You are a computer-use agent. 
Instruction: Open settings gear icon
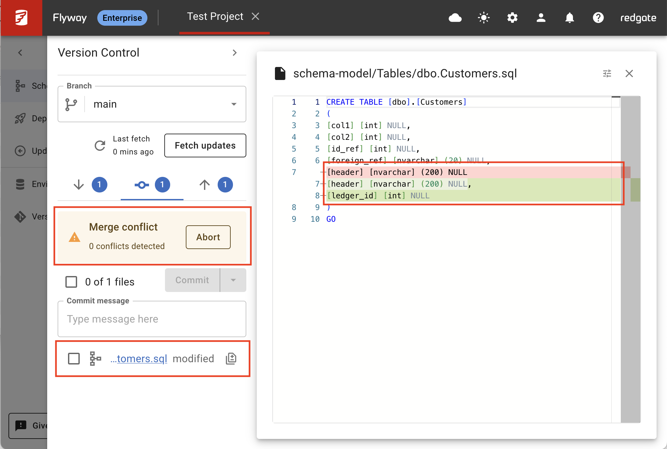click(x=512, y=18)
